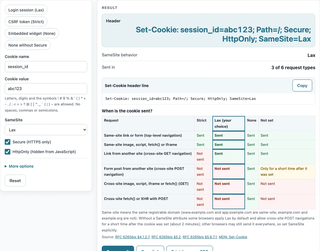Open the RFC 6265bis §5.6.7.1 link
320x251 pixels.
click(x=200, y=237)
